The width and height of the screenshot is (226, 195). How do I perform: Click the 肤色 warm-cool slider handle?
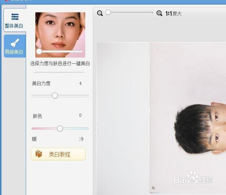click(x=60, y=128)
